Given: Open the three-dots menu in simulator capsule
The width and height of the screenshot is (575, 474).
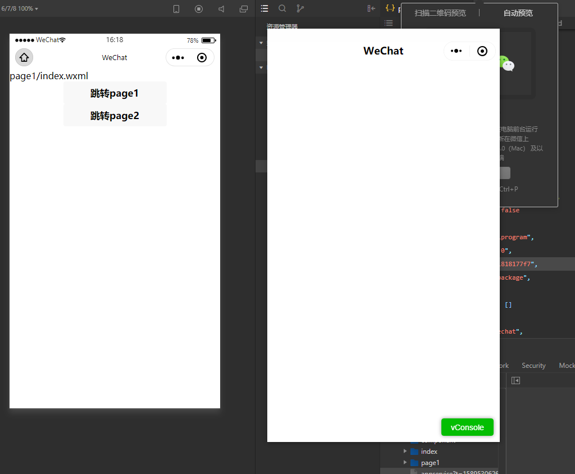Looking at the screenshot, I should tap(178, 58).
